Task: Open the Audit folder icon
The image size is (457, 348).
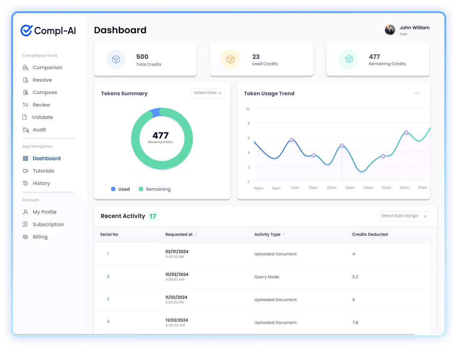Action: [x=26, y=130]
